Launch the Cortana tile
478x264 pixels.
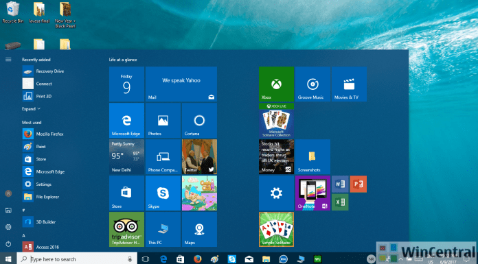[x=199, y=121]
